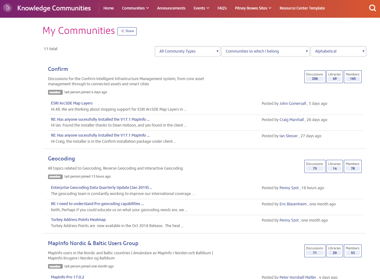Click Confirm Discussions 206 badge
The width and height of the screenshot is (380, 279).
[x=315, y=77]
